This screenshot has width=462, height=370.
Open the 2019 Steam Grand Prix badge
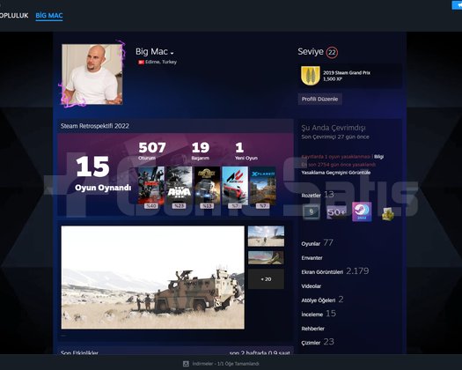click(x=349, y=76)
